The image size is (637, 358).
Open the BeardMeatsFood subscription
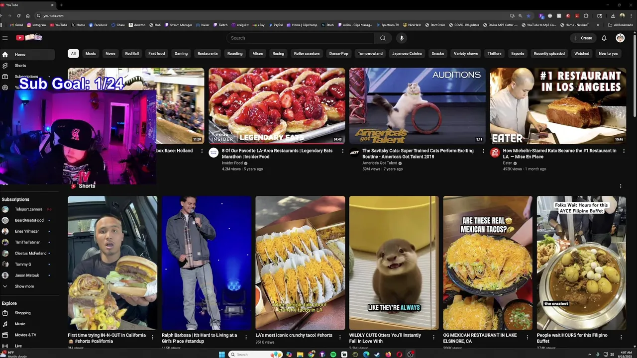point(28,220)
